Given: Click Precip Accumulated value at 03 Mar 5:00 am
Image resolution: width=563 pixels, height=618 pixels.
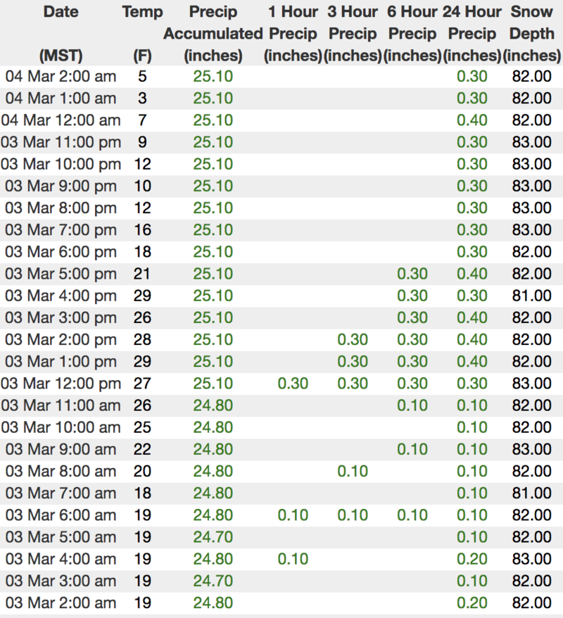Looking at the screenshot, I should [213, 538].
